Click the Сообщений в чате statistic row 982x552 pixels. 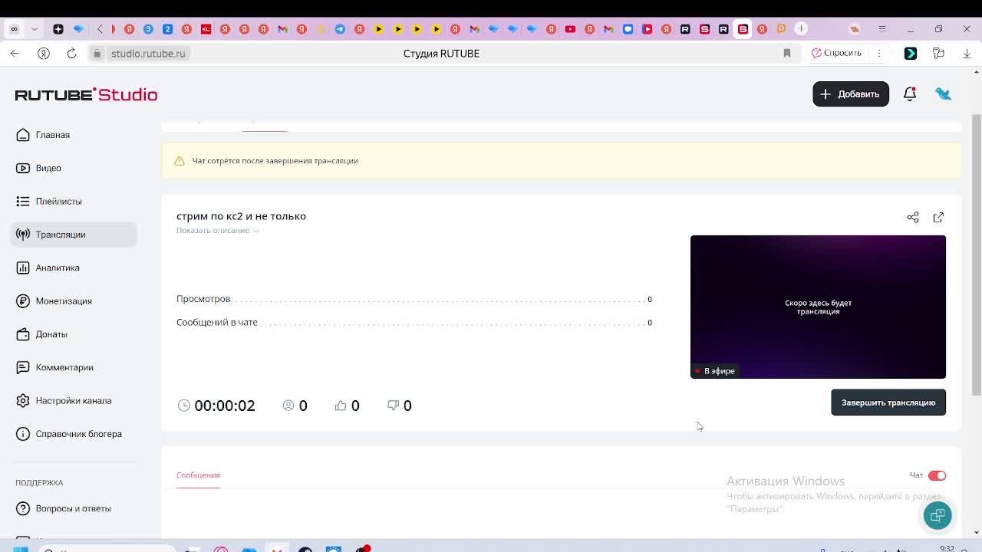(414, 323)
